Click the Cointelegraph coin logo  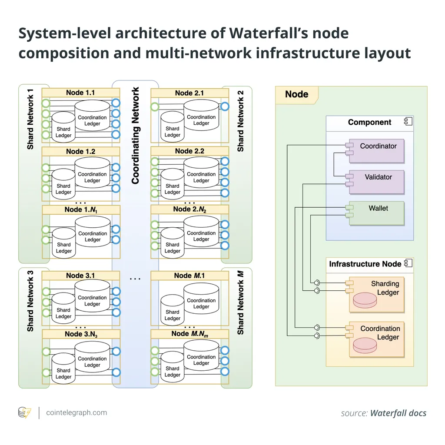coord(24,413)
